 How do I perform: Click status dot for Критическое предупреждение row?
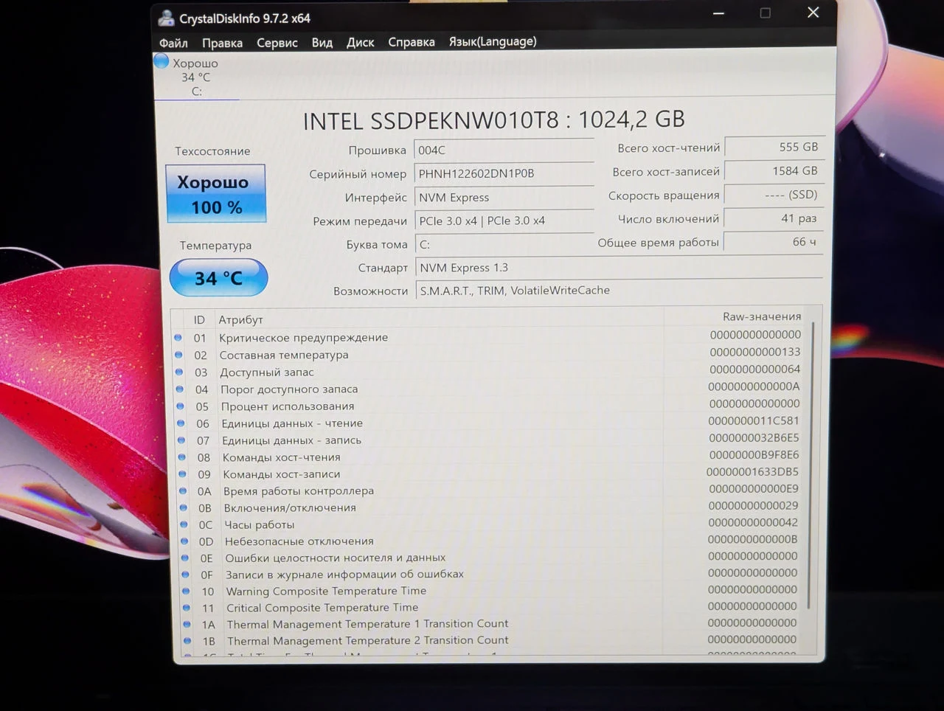coord(178,338)
